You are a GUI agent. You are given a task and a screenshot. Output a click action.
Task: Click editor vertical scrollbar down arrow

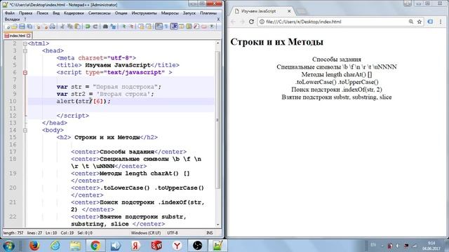click(x=217, y=225)
